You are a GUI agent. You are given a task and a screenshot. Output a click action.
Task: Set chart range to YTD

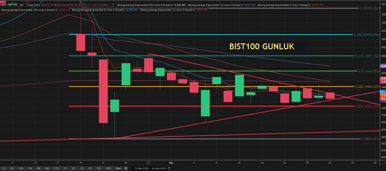point(56,168)
